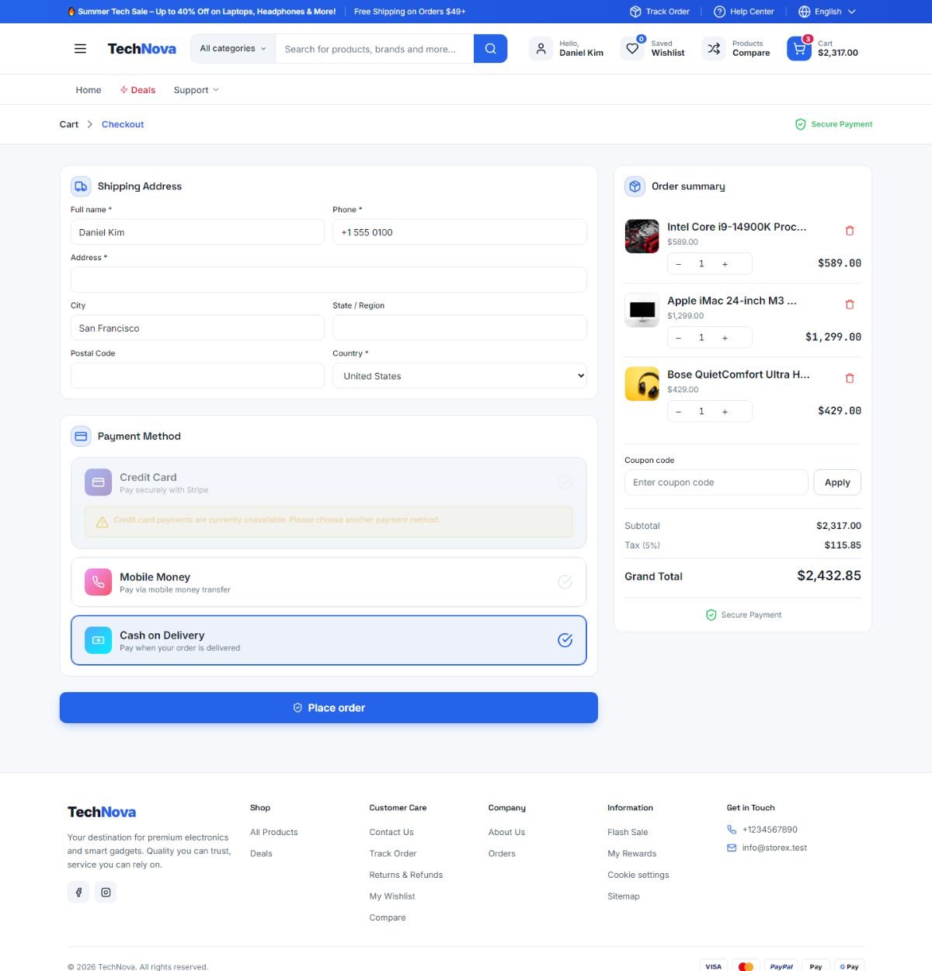Select the Credit Card payment option
Viewport: 932px width, 971px height.
point(329,503)
